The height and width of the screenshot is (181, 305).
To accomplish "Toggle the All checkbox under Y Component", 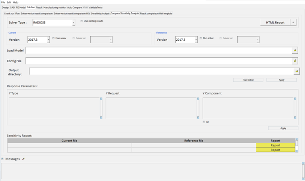I will tap(204, 122).
